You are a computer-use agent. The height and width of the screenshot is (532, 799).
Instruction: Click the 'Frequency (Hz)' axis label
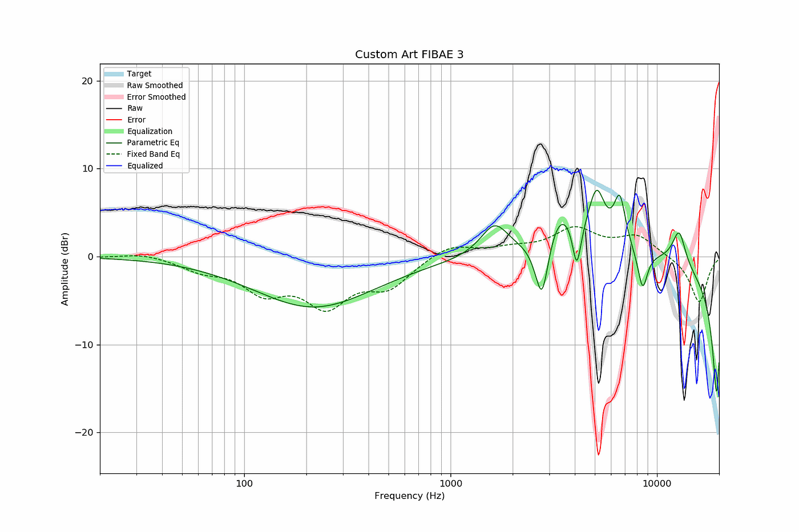[409, 496]
